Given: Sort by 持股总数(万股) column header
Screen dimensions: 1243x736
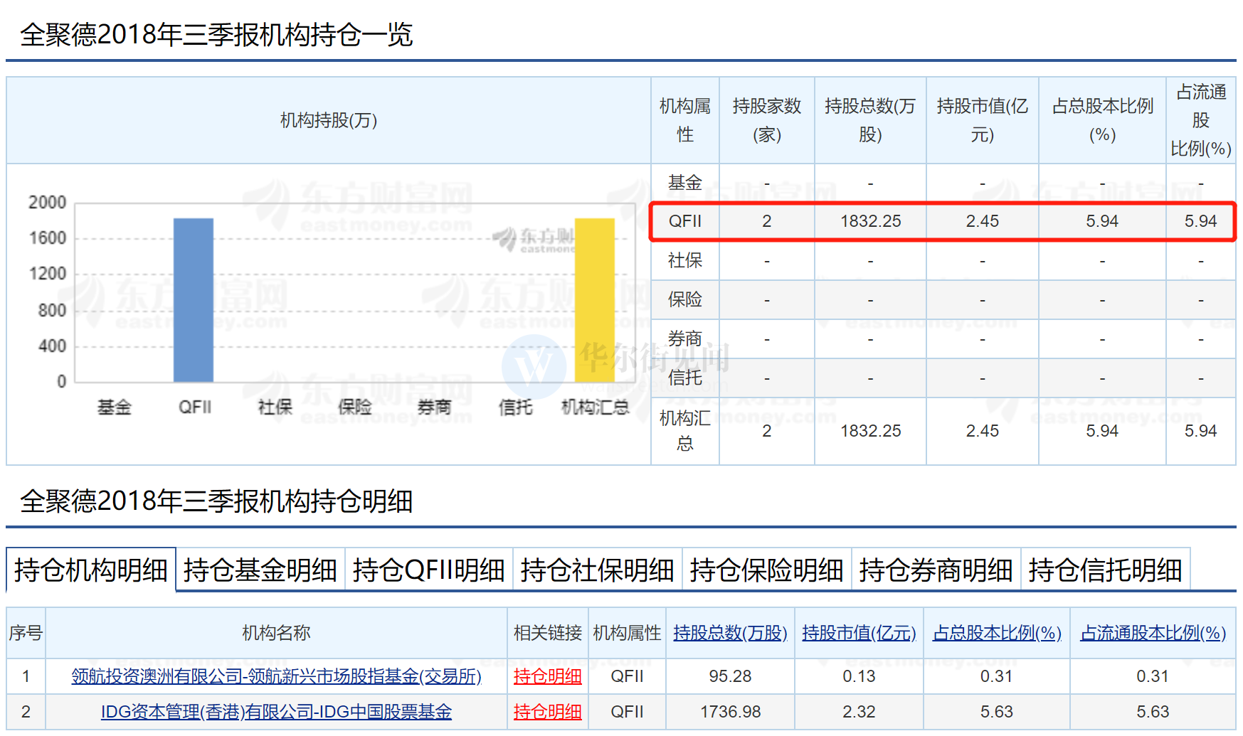Looking at the screenshot, I should click(x=730, y=633).
